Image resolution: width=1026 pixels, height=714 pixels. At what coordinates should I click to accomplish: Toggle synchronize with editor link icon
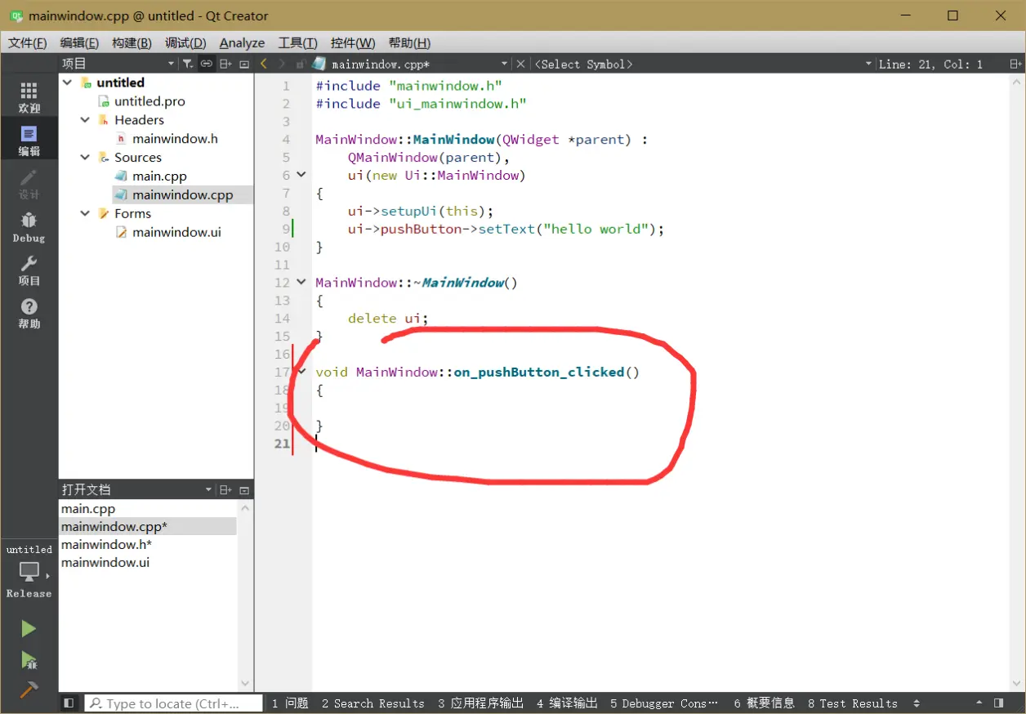(206, 64)
